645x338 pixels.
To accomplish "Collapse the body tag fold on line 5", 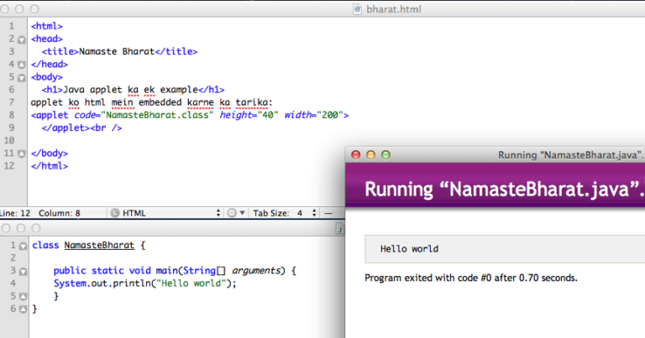I will point(22,76).
